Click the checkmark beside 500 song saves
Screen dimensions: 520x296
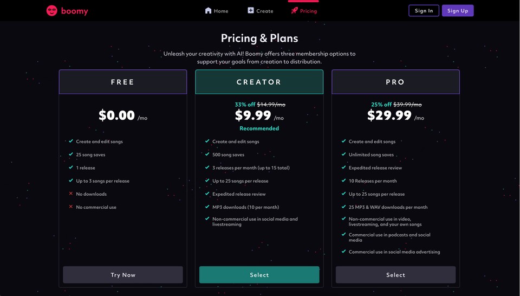(x=207, y=154)
